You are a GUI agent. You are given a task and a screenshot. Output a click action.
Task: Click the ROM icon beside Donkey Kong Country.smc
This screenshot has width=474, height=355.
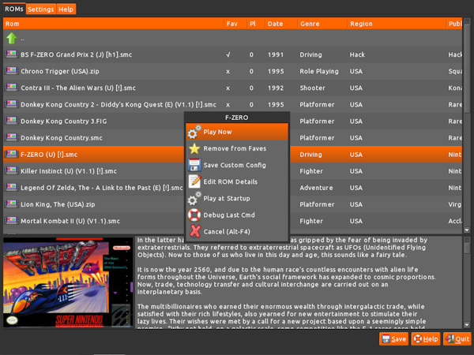(11, 137)
